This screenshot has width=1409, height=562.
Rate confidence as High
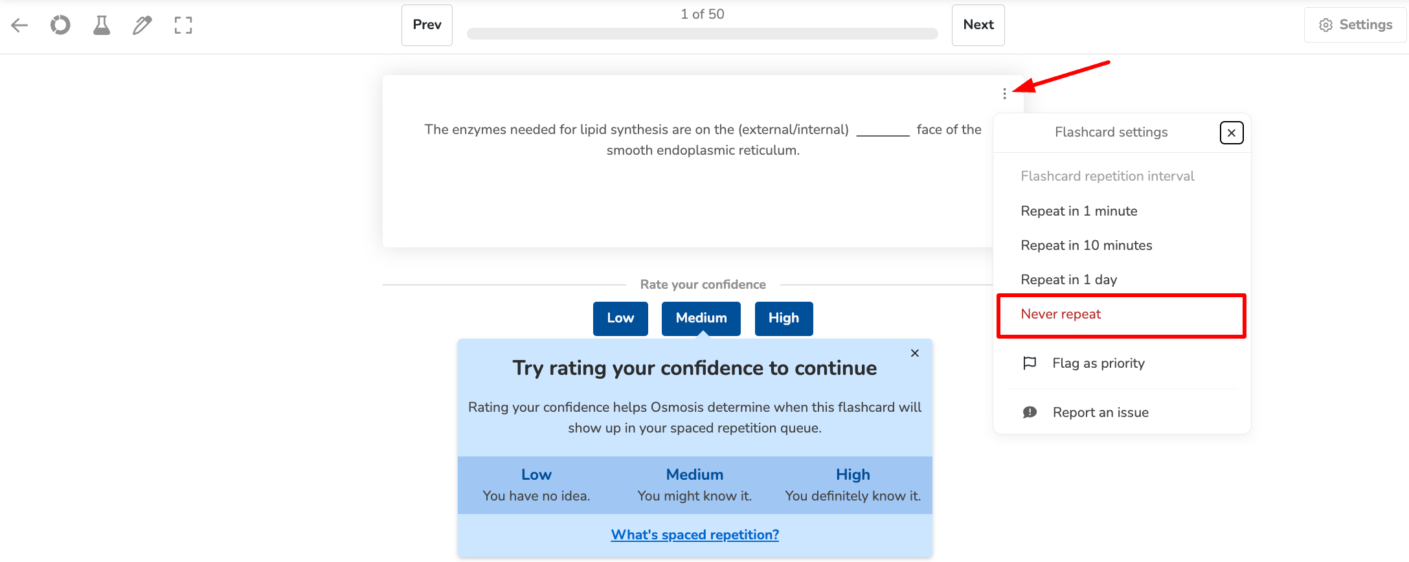coord(783,319)
